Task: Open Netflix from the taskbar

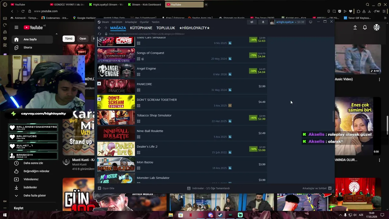Action: pos(191,215)
